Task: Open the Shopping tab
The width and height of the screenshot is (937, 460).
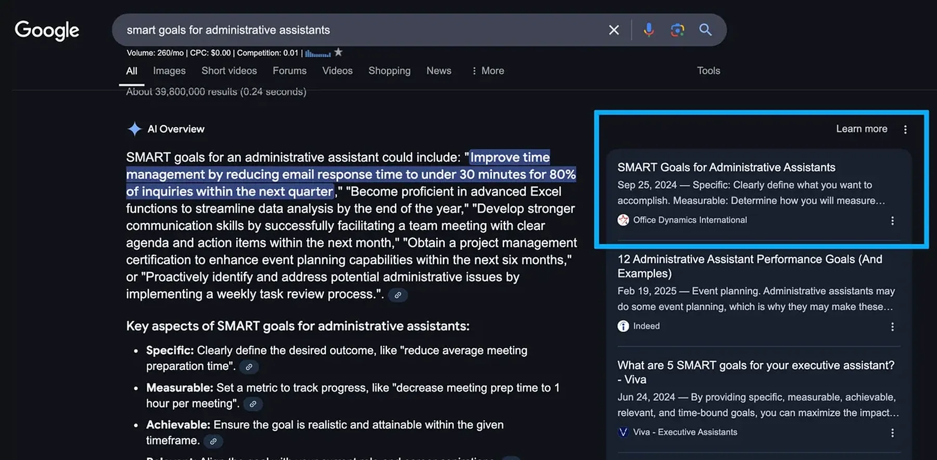Action: (x=389, y=71)
